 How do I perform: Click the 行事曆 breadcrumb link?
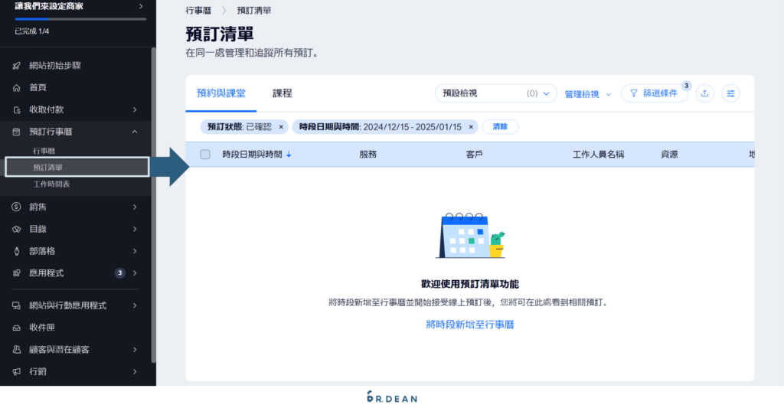point(198,11)
